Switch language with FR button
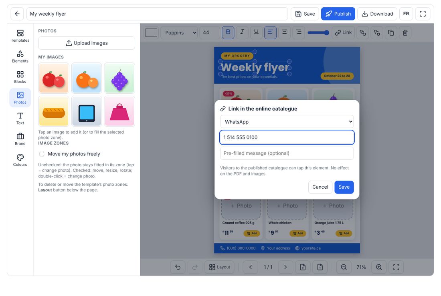This screenshot has height=296, width=441. [406, 14]
